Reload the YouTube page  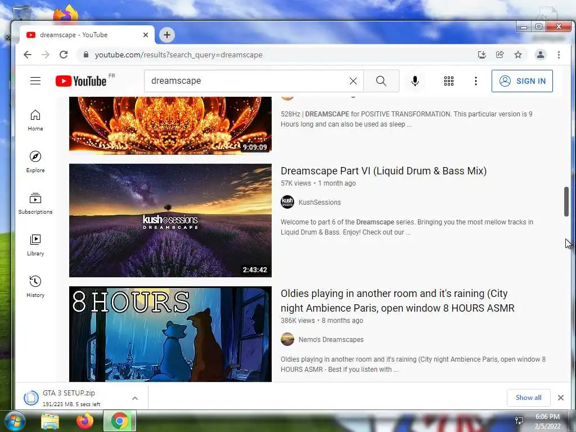[64, 55]
